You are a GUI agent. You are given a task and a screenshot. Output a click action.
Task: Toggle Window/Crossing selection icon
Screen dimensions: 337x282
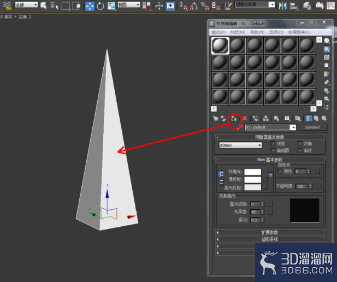[x=76, y=6]
